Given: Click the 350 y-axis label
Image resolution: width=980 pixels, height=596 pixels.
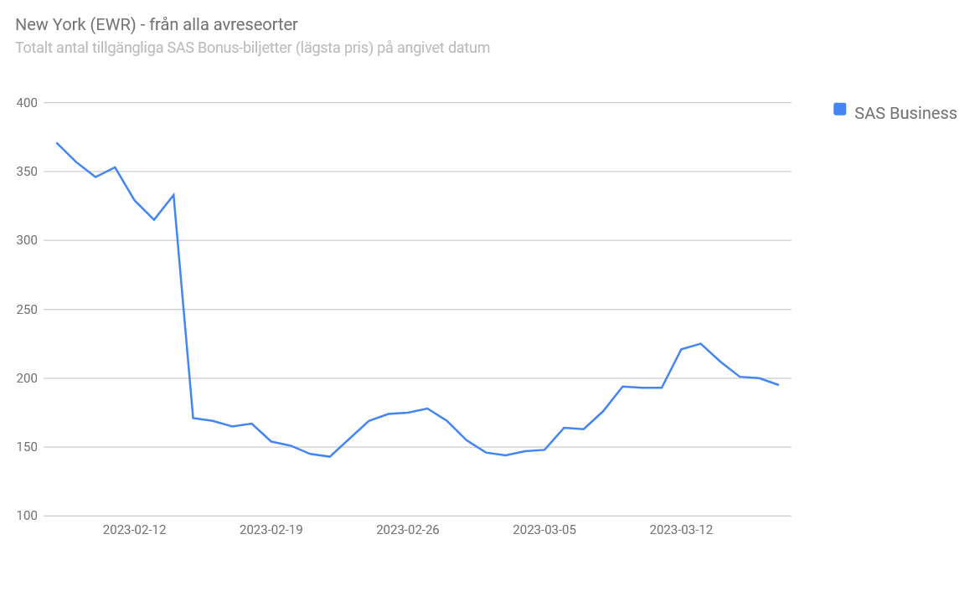Looking at the screenshot, I should click(x=28, y=172).
